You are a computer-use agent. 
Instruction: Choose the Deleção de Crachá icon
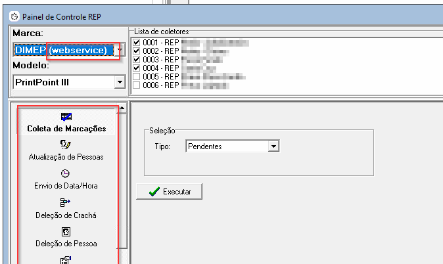click(66, 202)
